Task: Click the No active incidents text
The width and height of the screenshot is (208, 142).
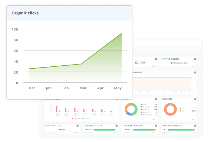Action: 181,63
